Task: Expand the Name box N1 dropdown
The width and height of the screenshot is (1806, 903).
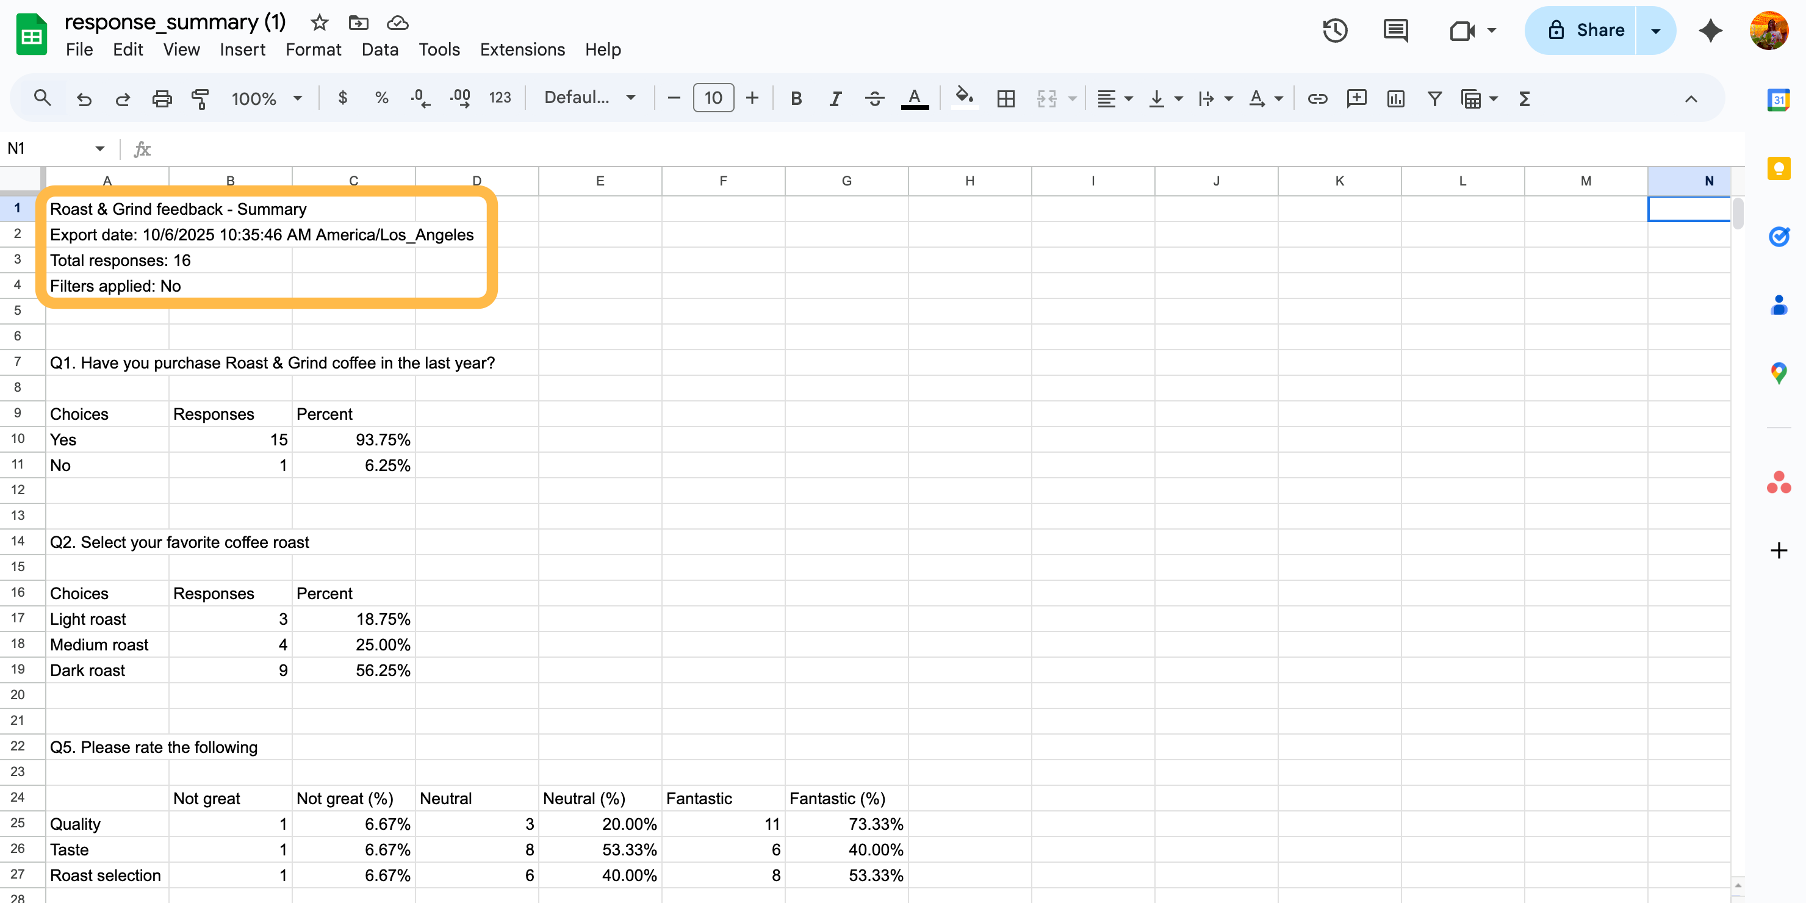Action: click(99, 149)
